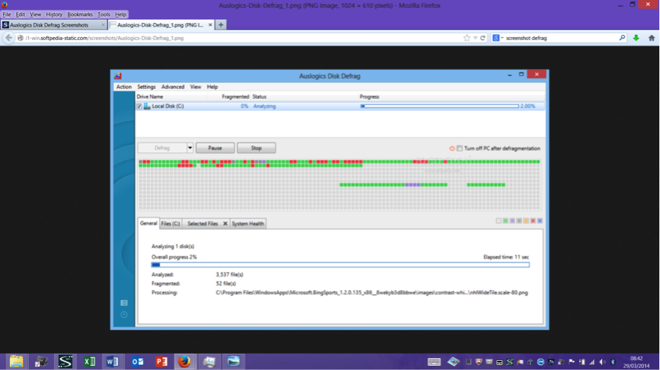Open the Advanced menu in Disk Defrag
The width and height of the screenshot is (660, 370).
pos(173,87)
